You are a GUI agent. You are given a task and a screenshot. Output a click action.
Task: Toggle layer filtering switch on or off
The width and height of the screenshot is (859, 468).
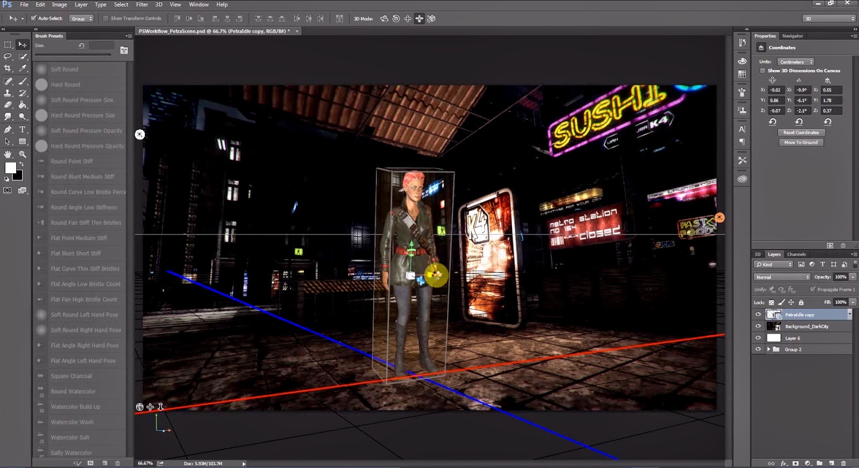(x=855, y=264)
